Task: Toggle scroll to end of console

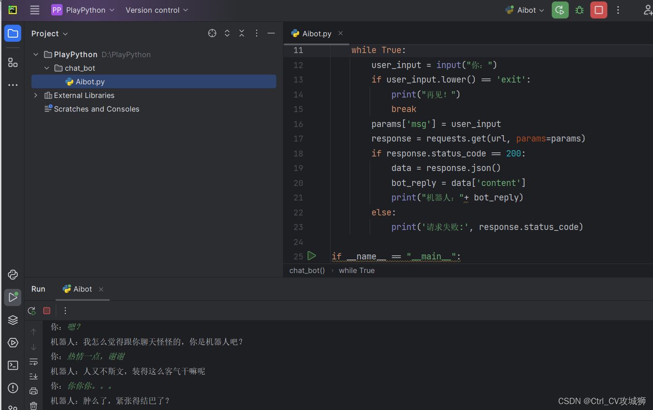Action: click(x=34, y=376)
